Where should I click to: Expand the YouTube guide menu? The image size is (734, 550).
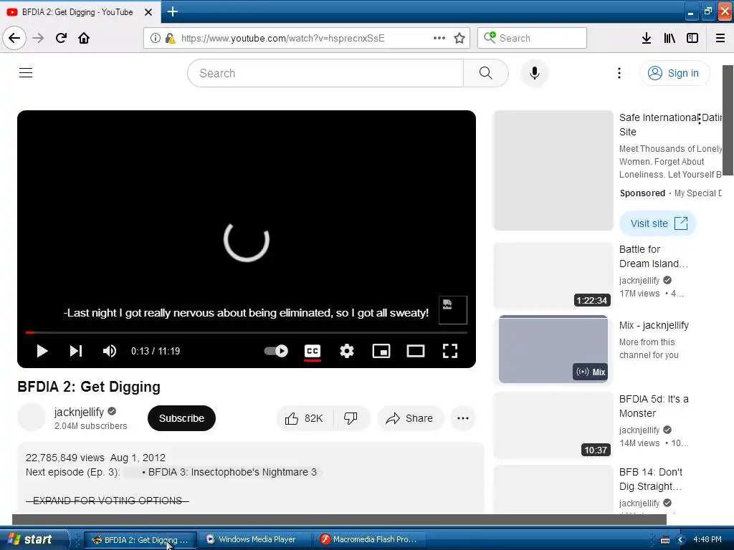click(x=26, y=73)
